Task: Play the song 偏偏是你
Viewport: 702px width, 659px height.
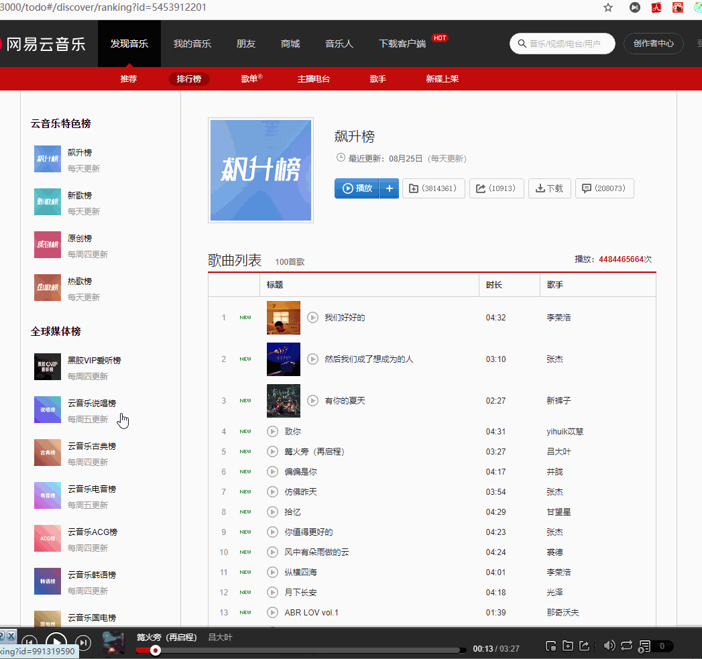Action: pyautogui.click(x=272, y=472)
